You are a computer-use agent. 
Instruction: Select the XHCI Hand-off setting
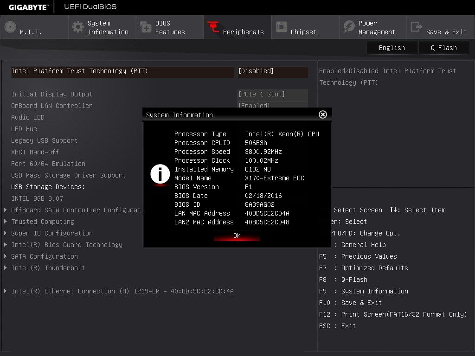click(x=35, y=152)
